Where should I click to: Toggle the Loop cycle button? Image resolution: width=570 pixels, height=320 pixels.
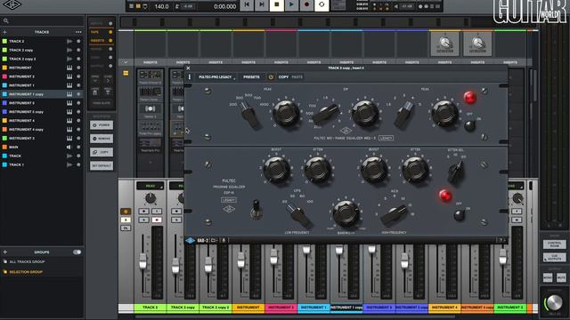click(322, 4)
